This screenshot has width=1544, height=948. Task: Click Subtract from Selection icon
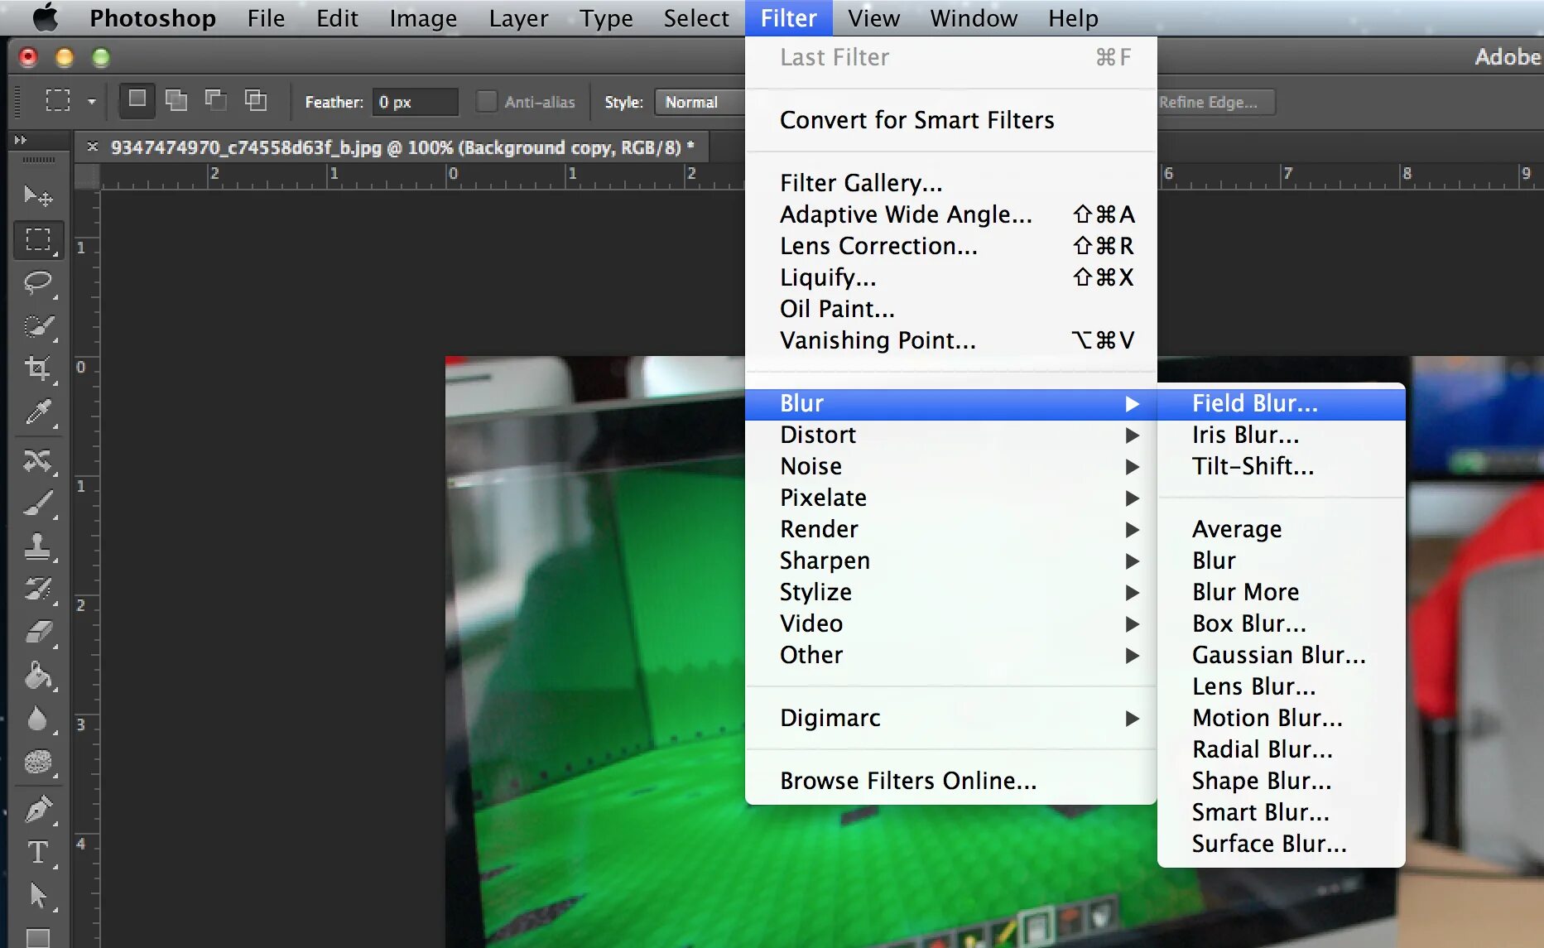tap(215, 100)
